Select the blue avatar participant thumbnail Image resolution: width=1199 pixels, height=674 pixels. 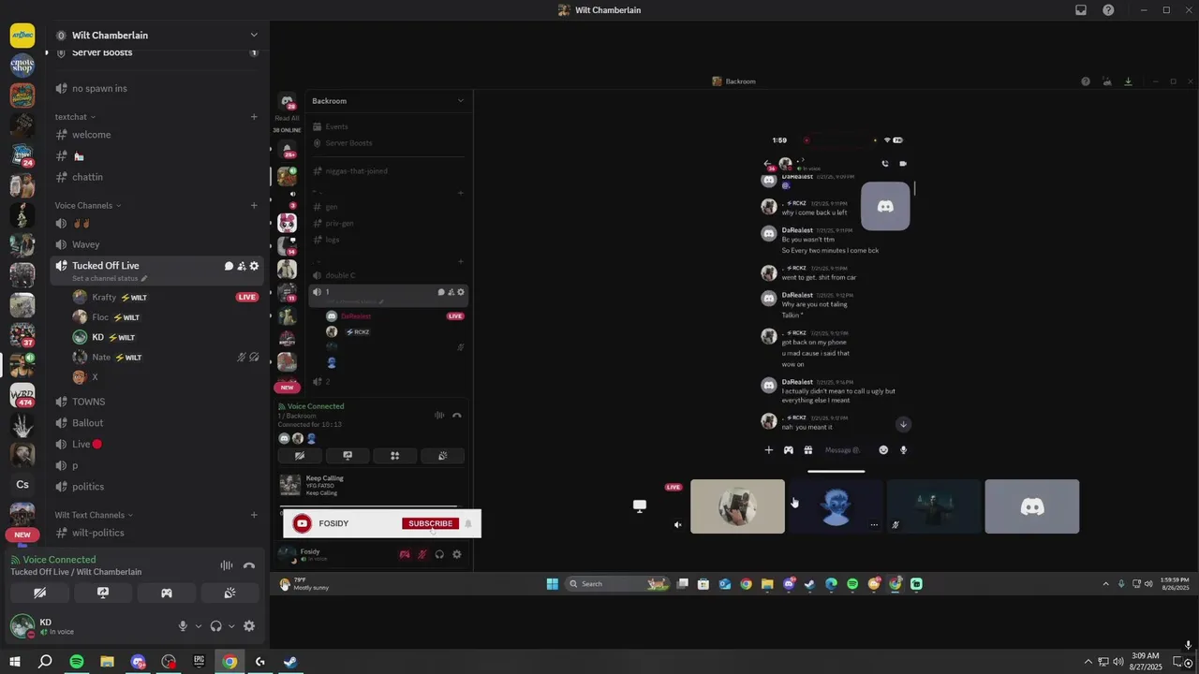(x=836, y=506)
